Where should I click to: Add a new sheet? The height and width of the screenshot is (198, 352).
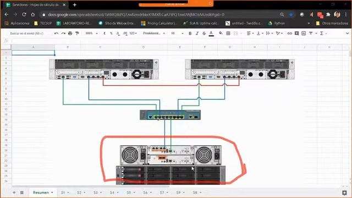[x=14, y=193]
